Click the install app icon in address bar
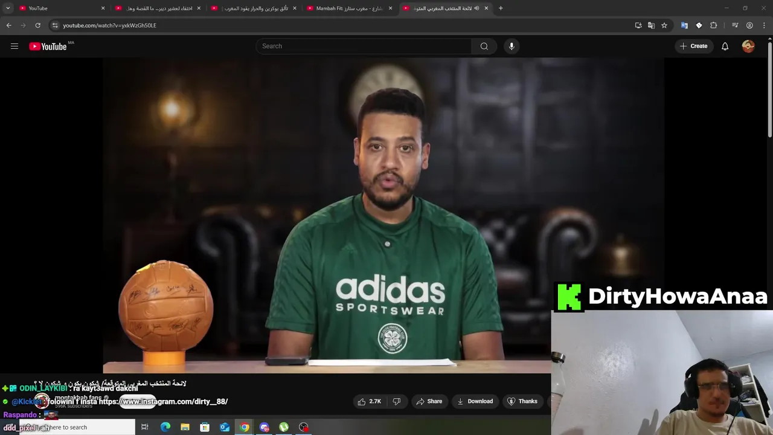The width and height of the screenshot is (773, 435). (638, 25)
